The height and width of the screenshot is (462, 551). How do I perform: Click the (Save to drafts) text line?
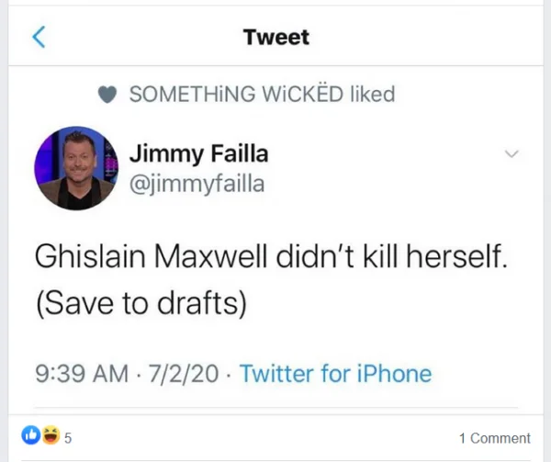click(141, 303)
